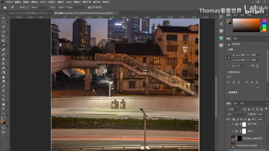Toggle lock image pixels brush icon
This screenshot has width=269, height=151.
point(238,119)
